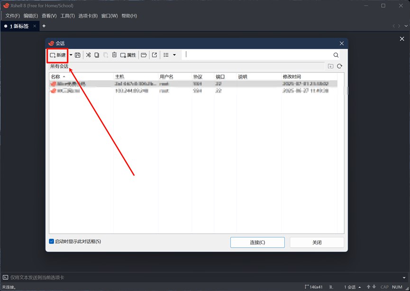Click the magnifier icon in the search bar

tap(336, 55)
